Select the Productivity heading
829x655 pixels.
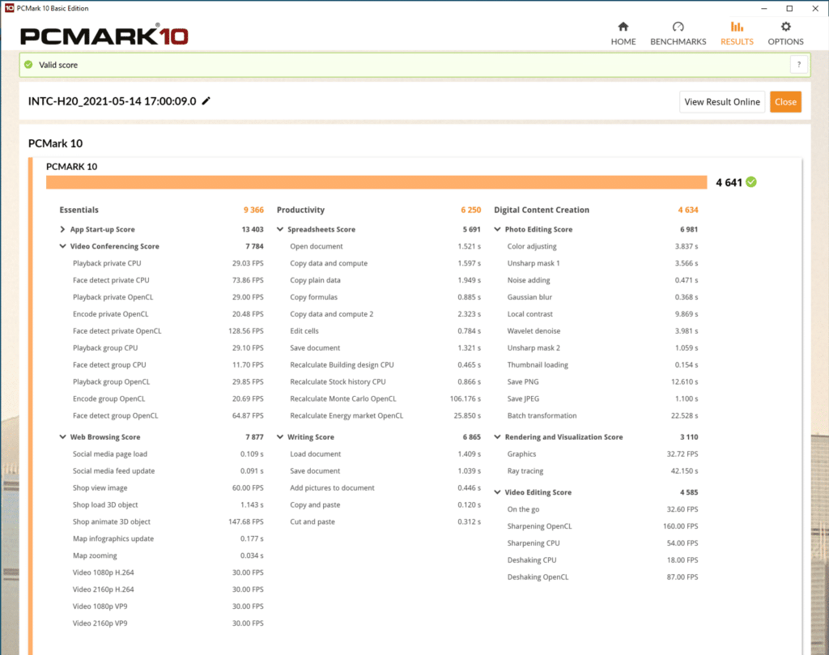300,210
